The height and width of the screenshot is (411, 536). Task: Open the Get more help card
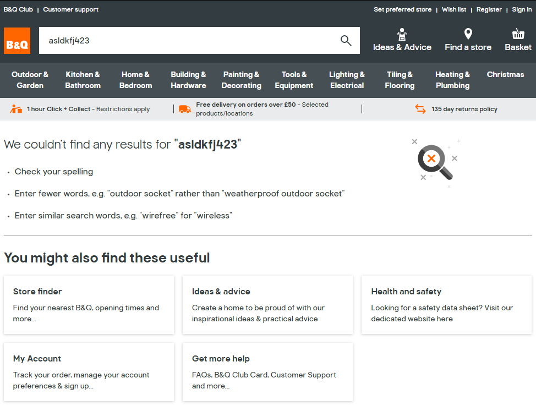[267, 372]
